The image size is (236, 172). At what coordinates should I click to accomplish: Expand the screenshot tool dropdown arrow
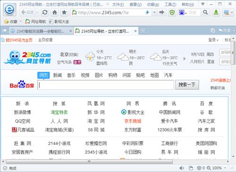232,12
